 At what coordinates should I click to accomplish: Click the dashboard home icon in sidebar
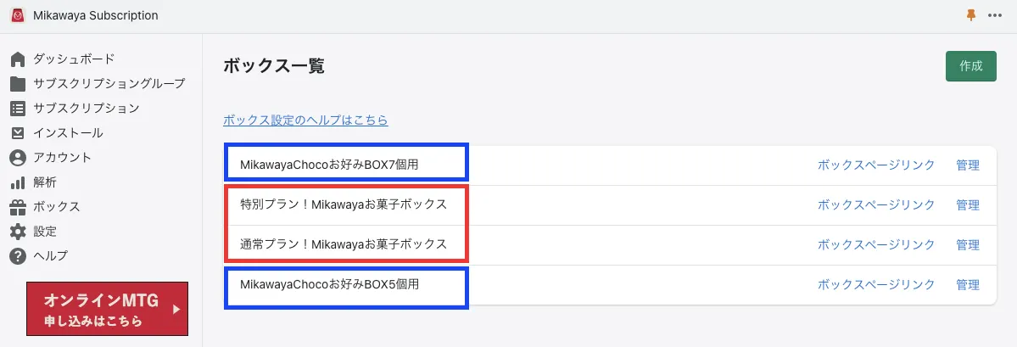[x=18, y=59]
